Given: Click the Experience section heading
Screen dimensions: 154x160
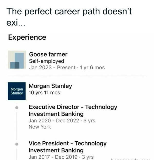Looking at the screenshot, I should click(x=27, y=37).
